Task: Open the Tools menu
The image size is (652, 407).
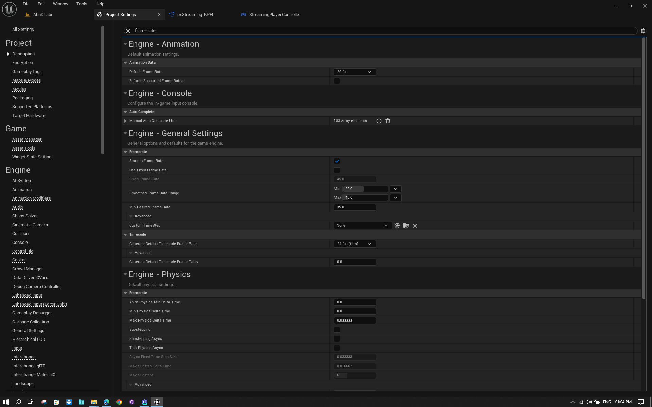Action: [82, 4]
